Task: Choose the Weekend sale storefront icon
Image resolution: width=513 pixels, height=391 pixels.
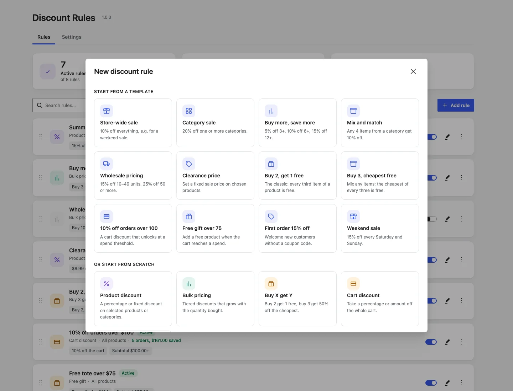Action: click(x=353, y=216)
